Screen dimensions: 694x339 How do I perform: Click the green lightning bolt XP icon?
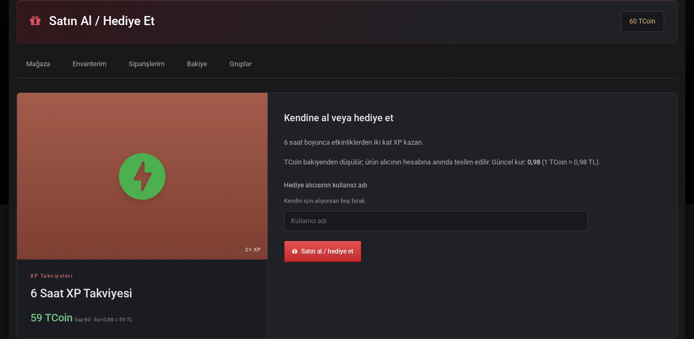[x=142, y=176]
